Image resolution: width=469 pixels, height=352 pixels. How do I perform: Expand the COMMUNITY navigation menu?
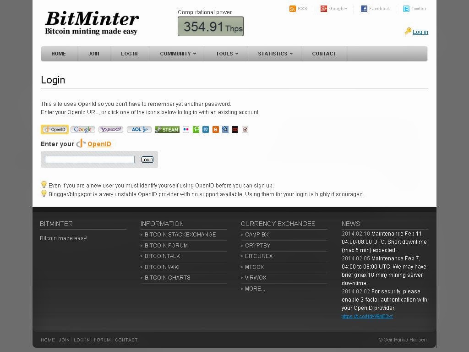[x=177, y=54]
